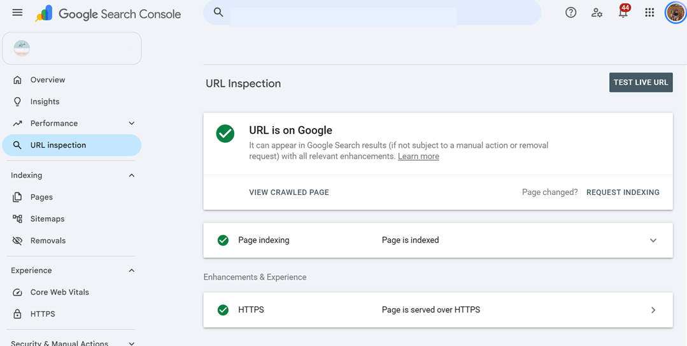Open the Google apps grid
687x346 pixels.
(649, 12)
